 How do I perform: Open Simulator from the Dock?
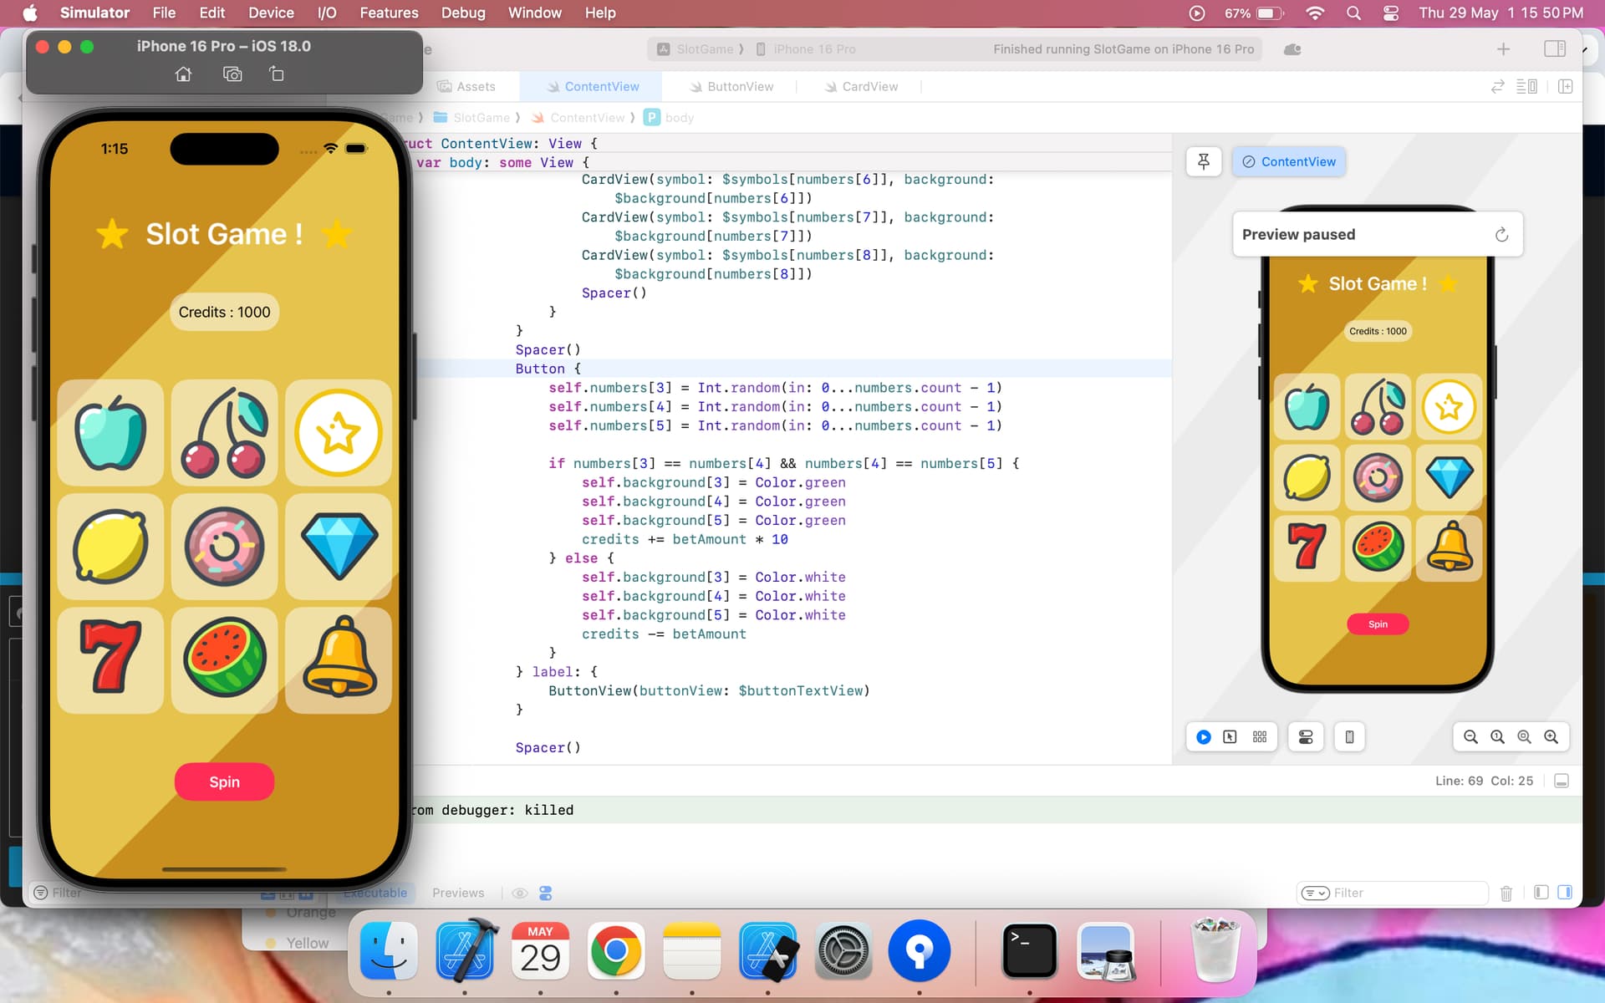(x=767, y=951)
